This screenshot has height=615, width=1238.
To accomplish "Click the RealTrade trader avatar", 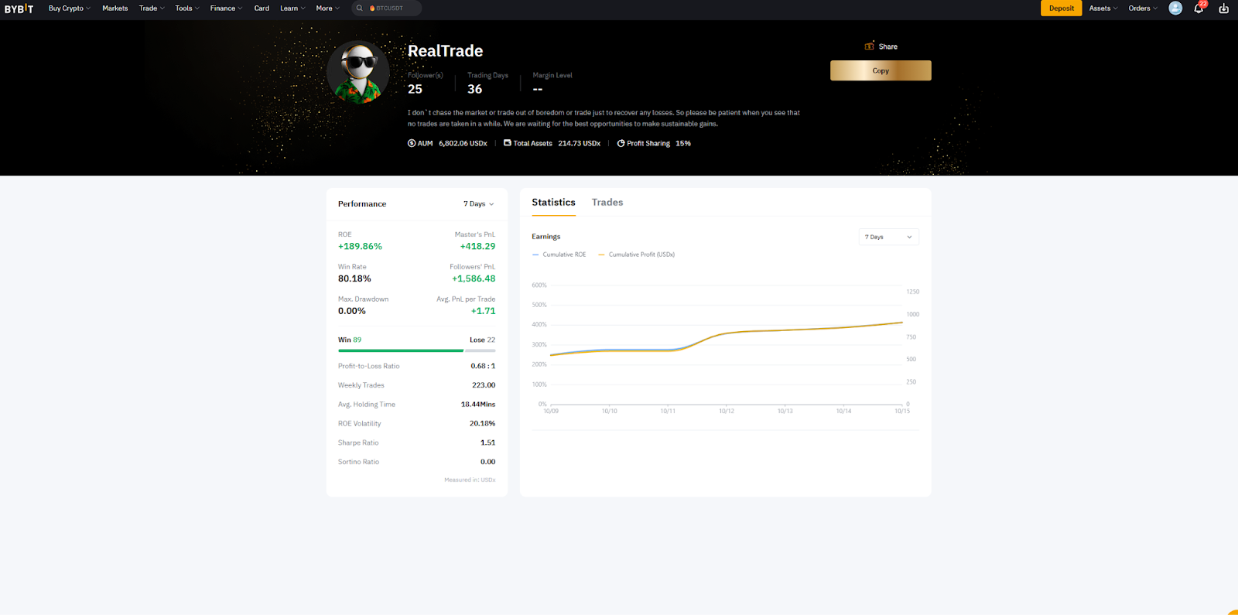I will coord(359,73).
